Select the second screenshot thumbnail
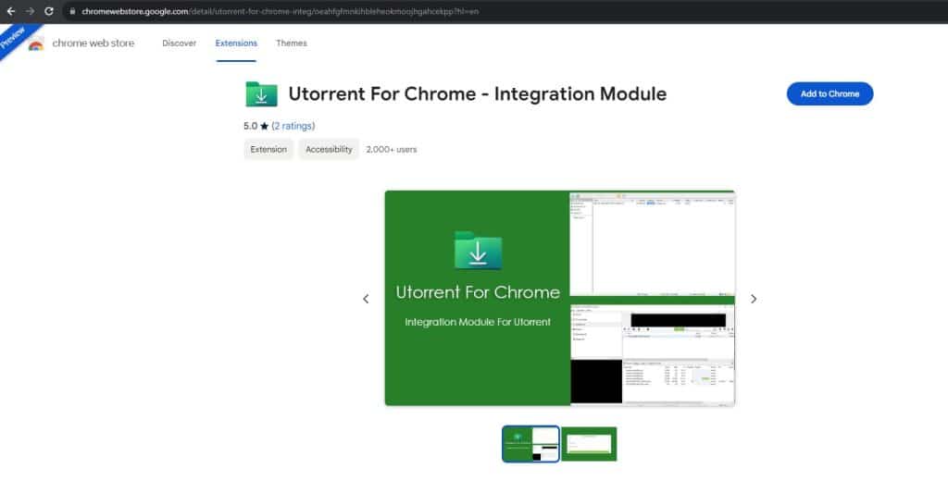Screen dimensions: 948x493 [x=589, y=444]
